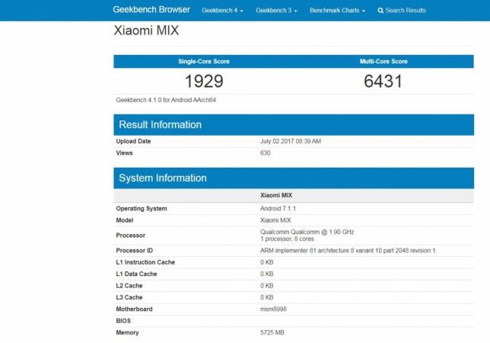Click the Geekbench 4.1.0 for Android AArch64 text
Screen dimensions: 490x343
(x=166, y=100)
